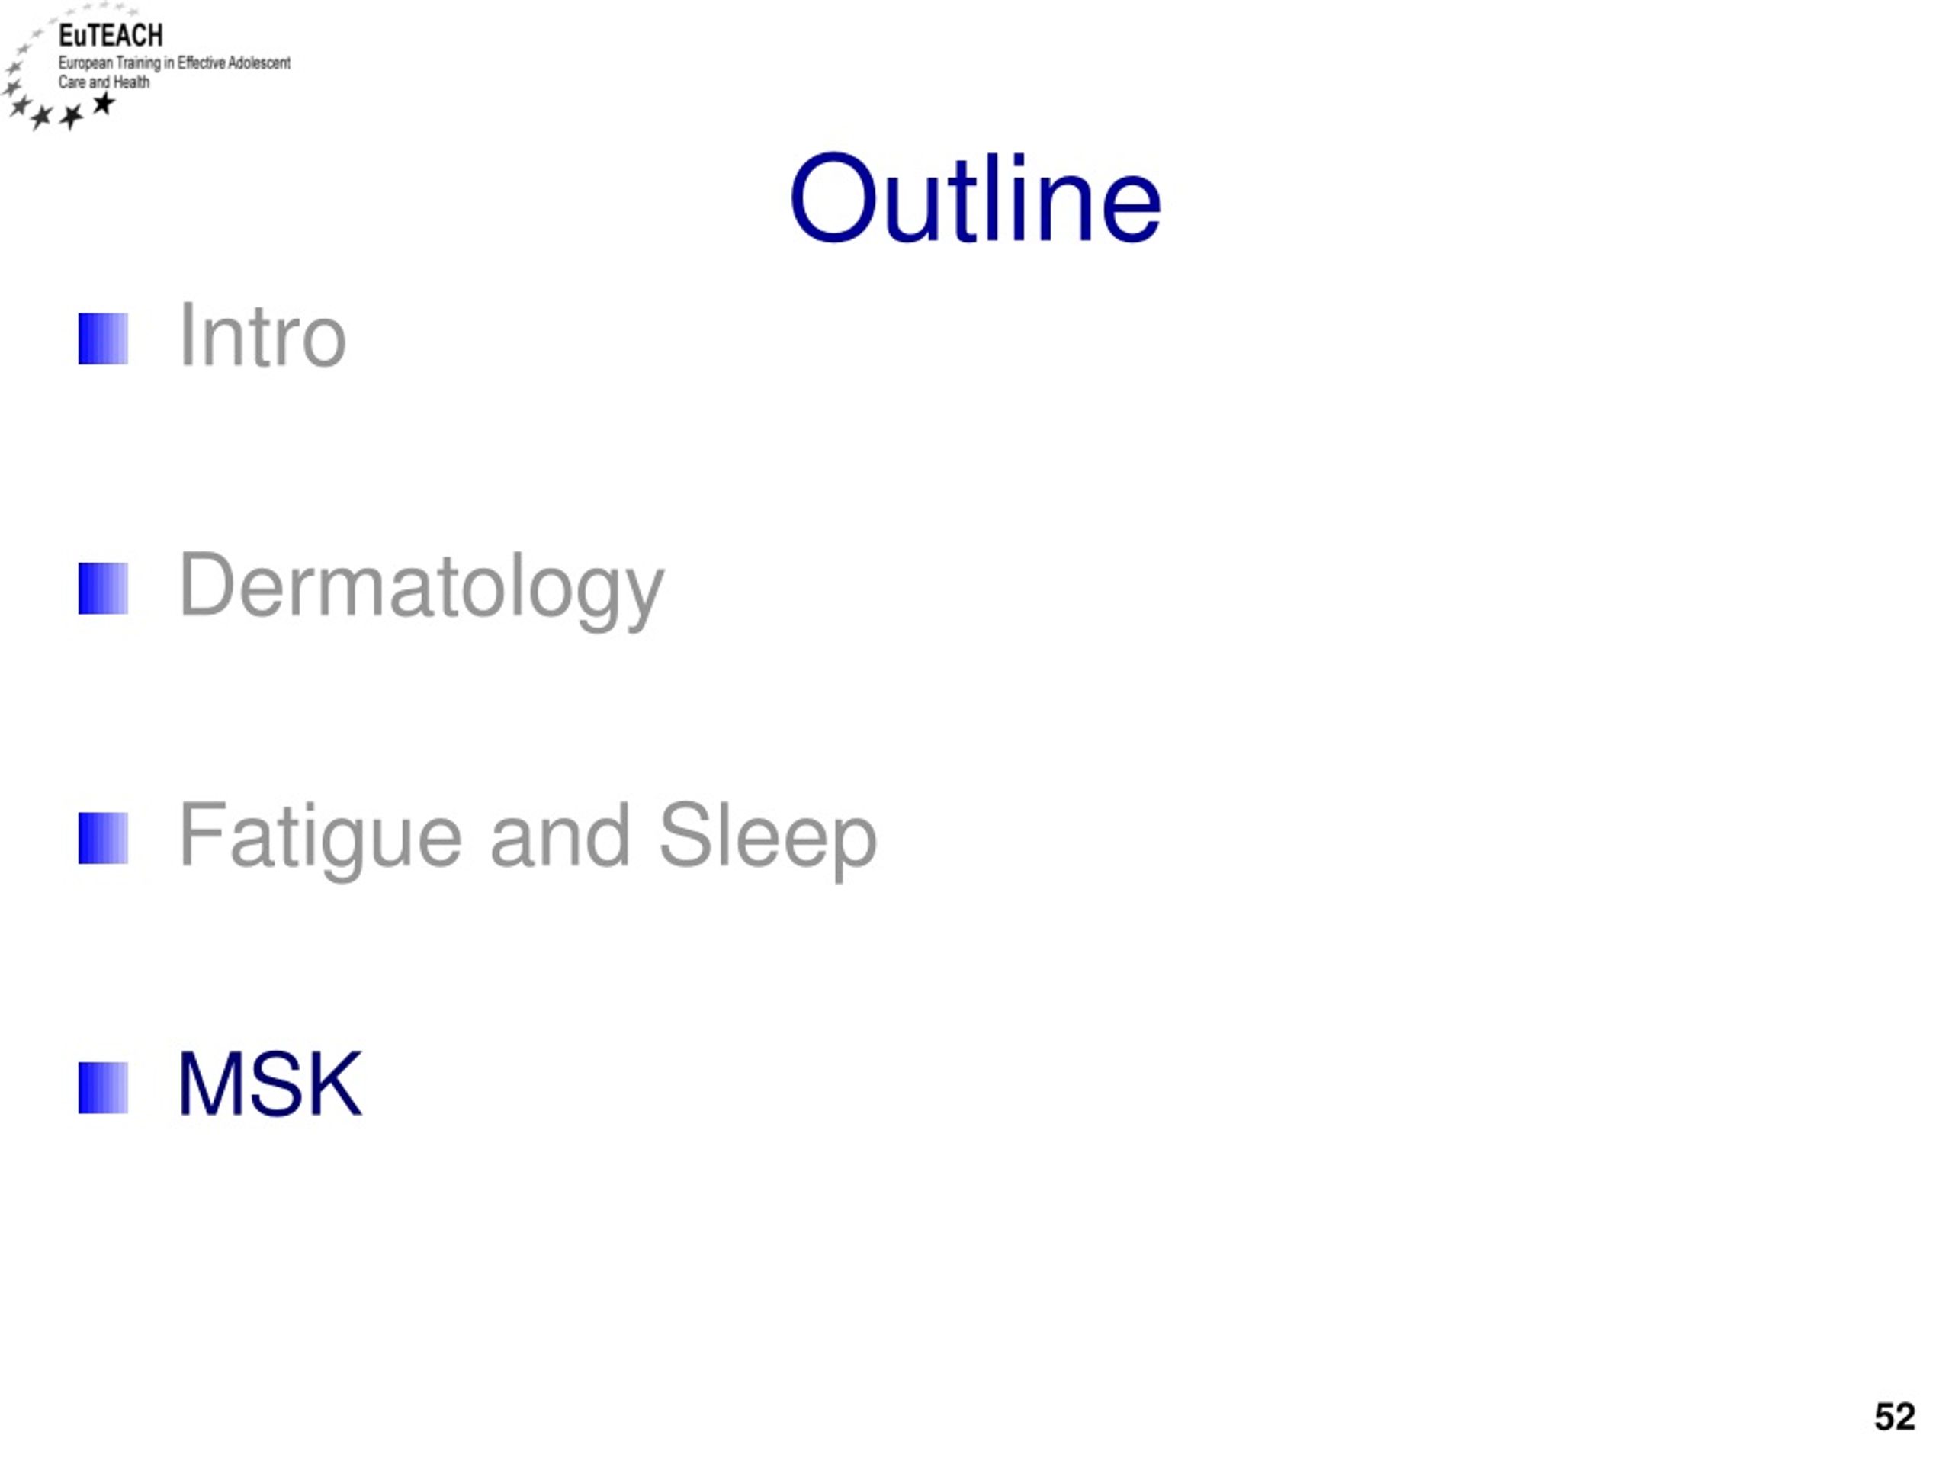The width and height of the screenshot is (1952, 1464).
Task: Click the word Adolescent in logo
Action: [259, 63]
